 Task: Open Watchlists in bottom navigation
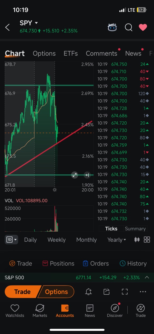[x=15, y=311]
